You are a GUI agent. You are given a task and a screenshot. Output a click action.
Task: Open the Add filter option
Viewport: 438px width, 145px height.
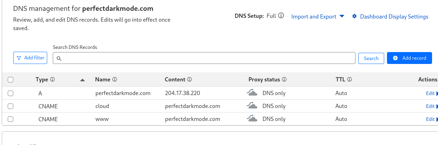coord(30,58)
